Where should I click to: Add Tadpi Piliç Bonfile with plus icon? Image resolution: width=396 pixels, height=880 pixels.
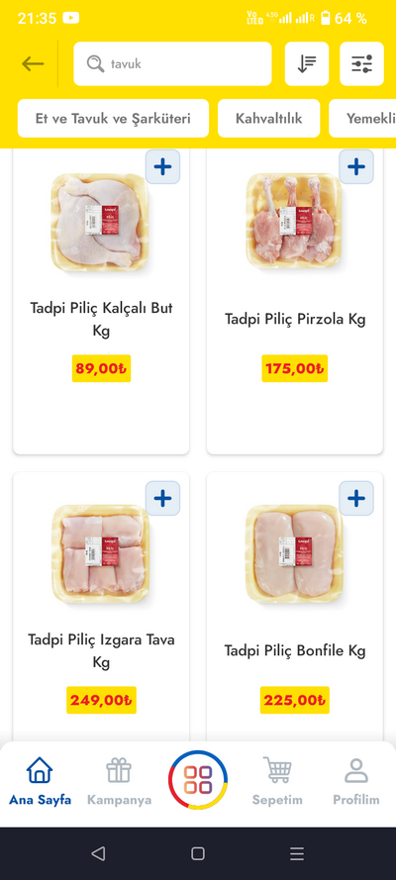356,498
